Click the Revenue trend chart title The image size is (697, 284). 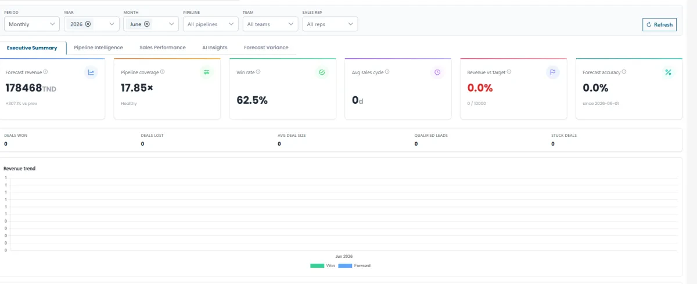click(20, 169)
